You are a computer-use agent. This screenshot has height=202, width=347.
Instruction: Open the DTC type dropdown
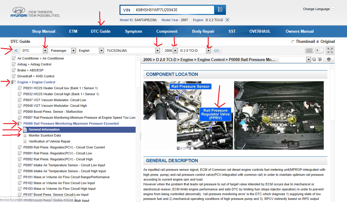45,51
